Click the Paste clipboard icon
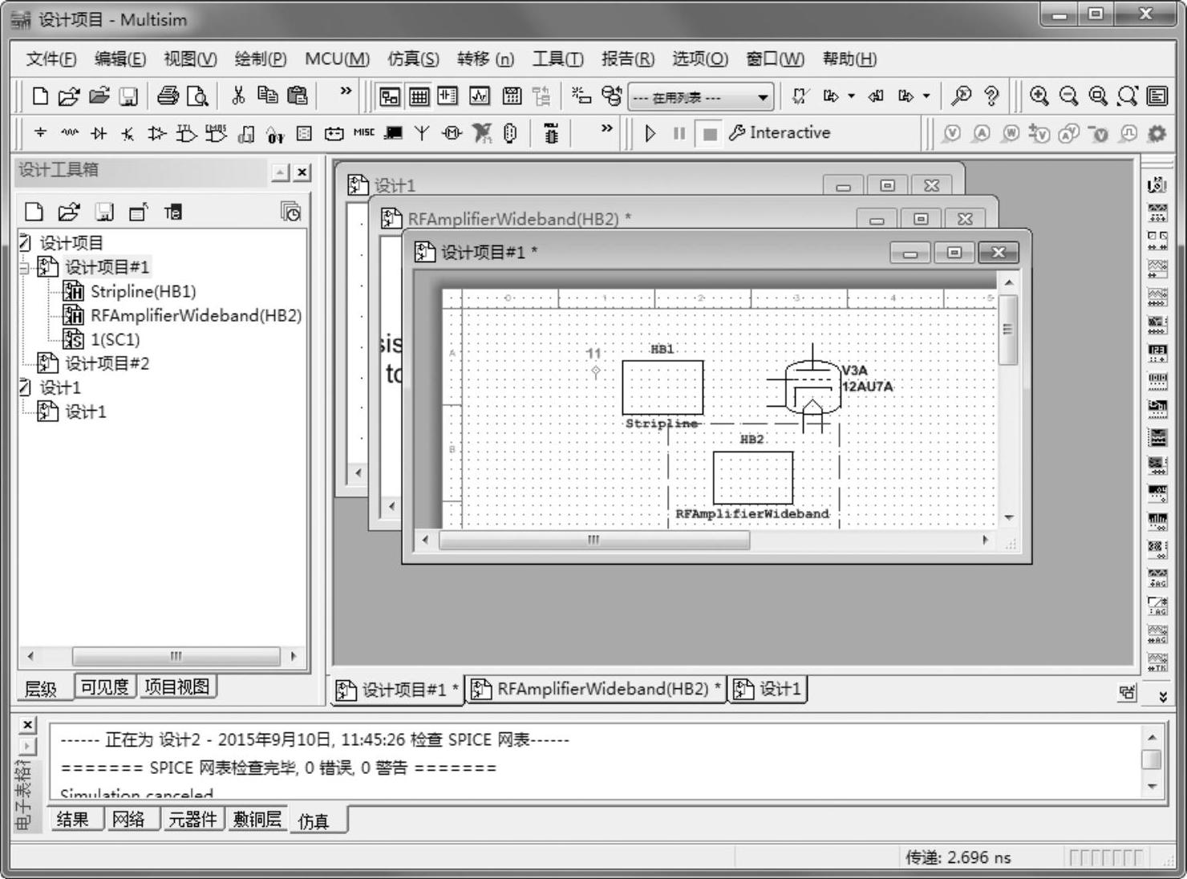This screenshot has height=879, width=1187. 298,96
